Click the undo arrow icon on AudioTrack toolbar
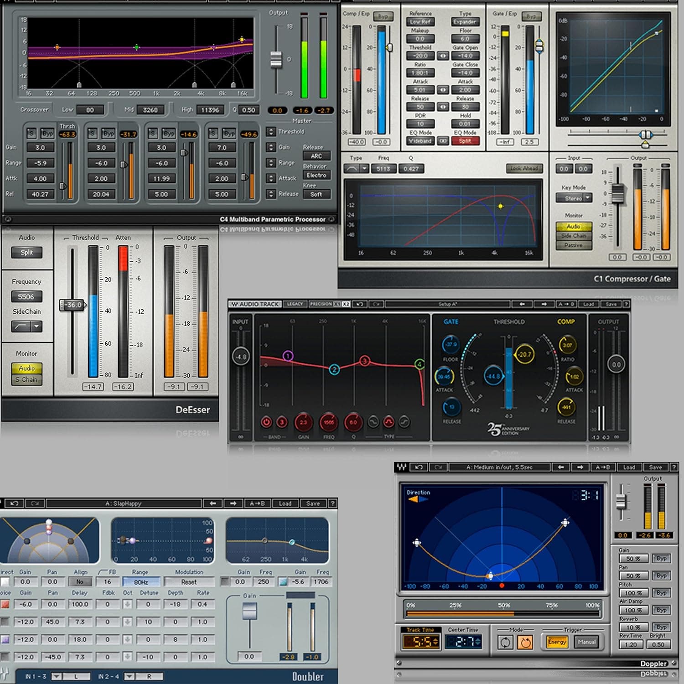 click(359, 304)
